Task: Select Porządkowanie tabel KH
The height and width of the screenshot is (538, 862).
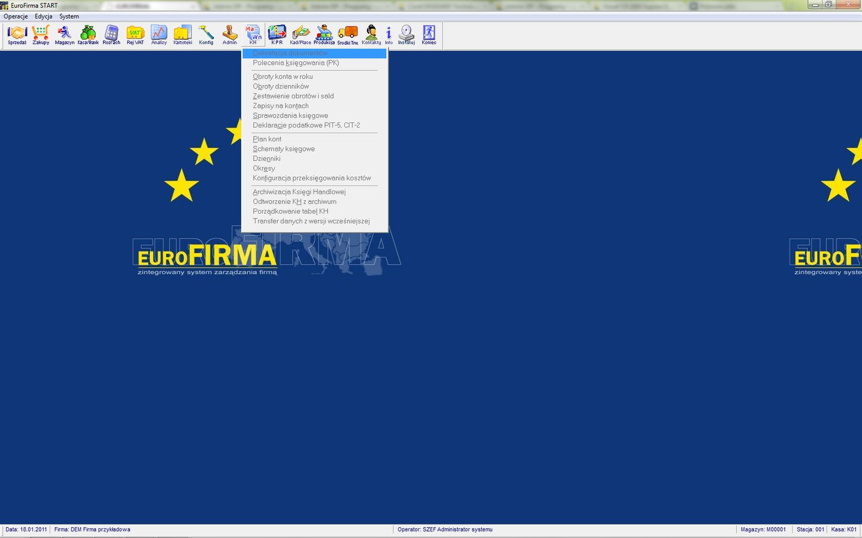Action: [315, 212]
